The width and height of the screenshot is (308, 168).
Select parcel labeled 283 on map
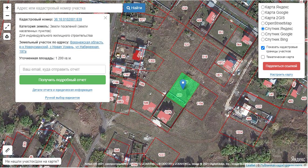pos(24,145)
